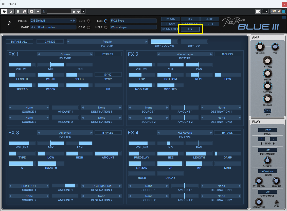Select next preset with right arrow

(74, 21)
